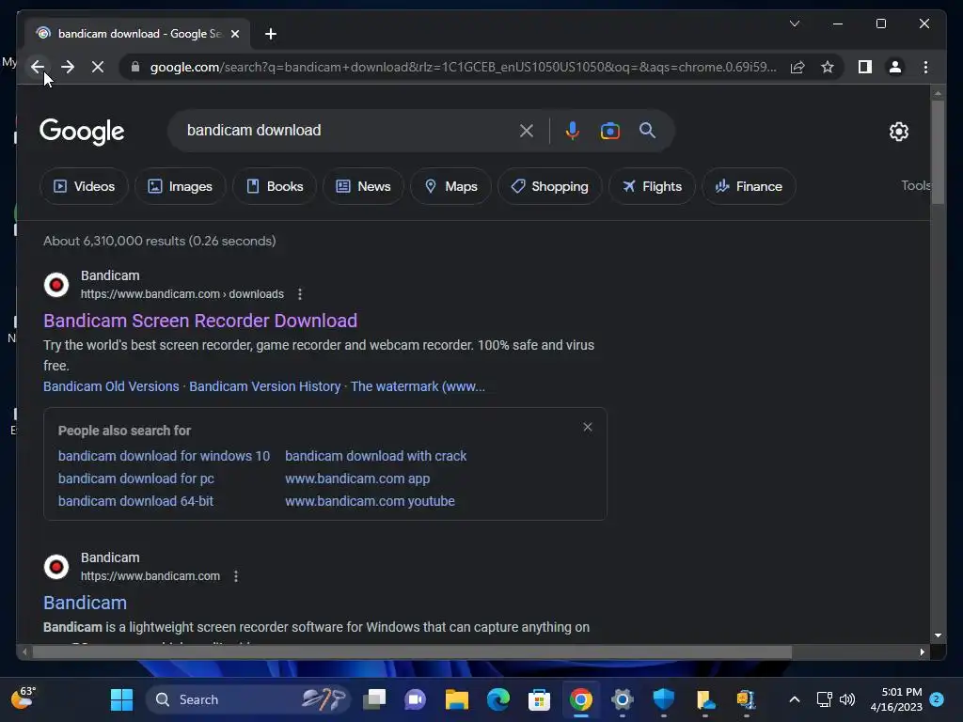Open Bandicam Version History sitelink
This screenshot has width=963, height=722.
(x=264, y=386)
